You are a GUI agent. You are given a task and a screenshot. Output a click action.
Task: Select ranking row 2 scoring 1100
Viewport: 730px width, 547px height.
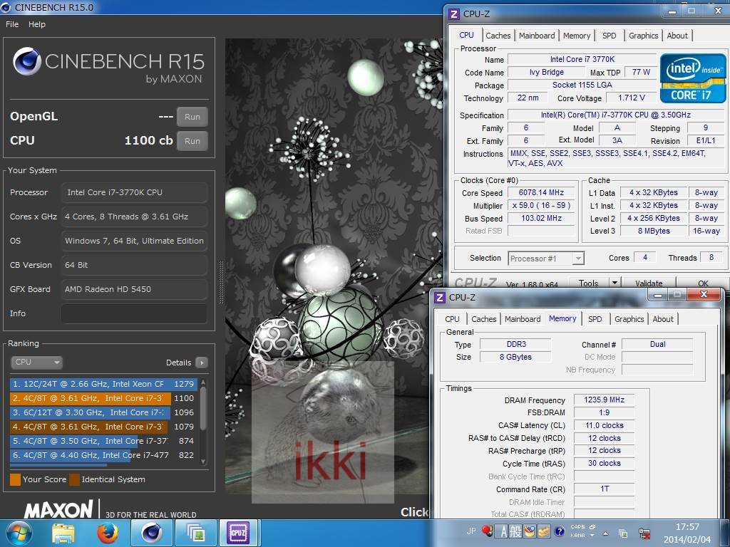(x=103, y=398)
